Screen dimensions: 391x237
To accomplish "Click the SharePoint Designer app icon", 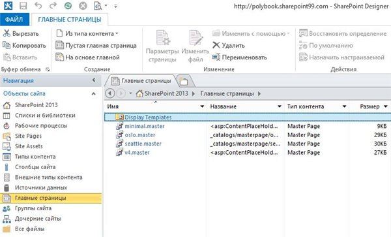I will (x=8, y=5).
